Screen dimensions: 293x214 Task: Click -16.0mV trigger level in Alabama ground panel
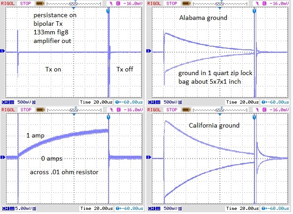279,3
